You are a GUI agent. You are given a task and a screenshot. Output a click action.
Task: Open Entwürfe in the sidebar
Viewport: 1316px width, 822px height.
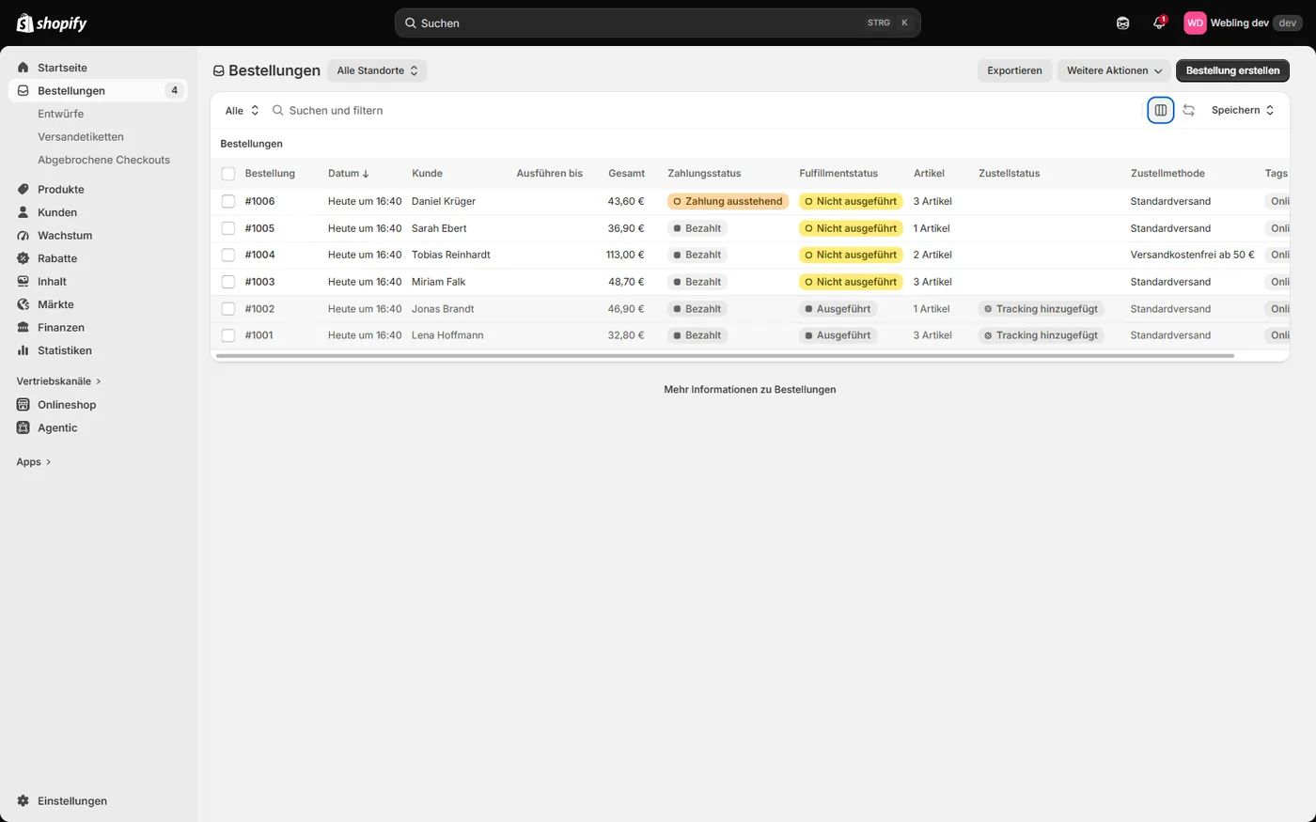pos(61,114)
